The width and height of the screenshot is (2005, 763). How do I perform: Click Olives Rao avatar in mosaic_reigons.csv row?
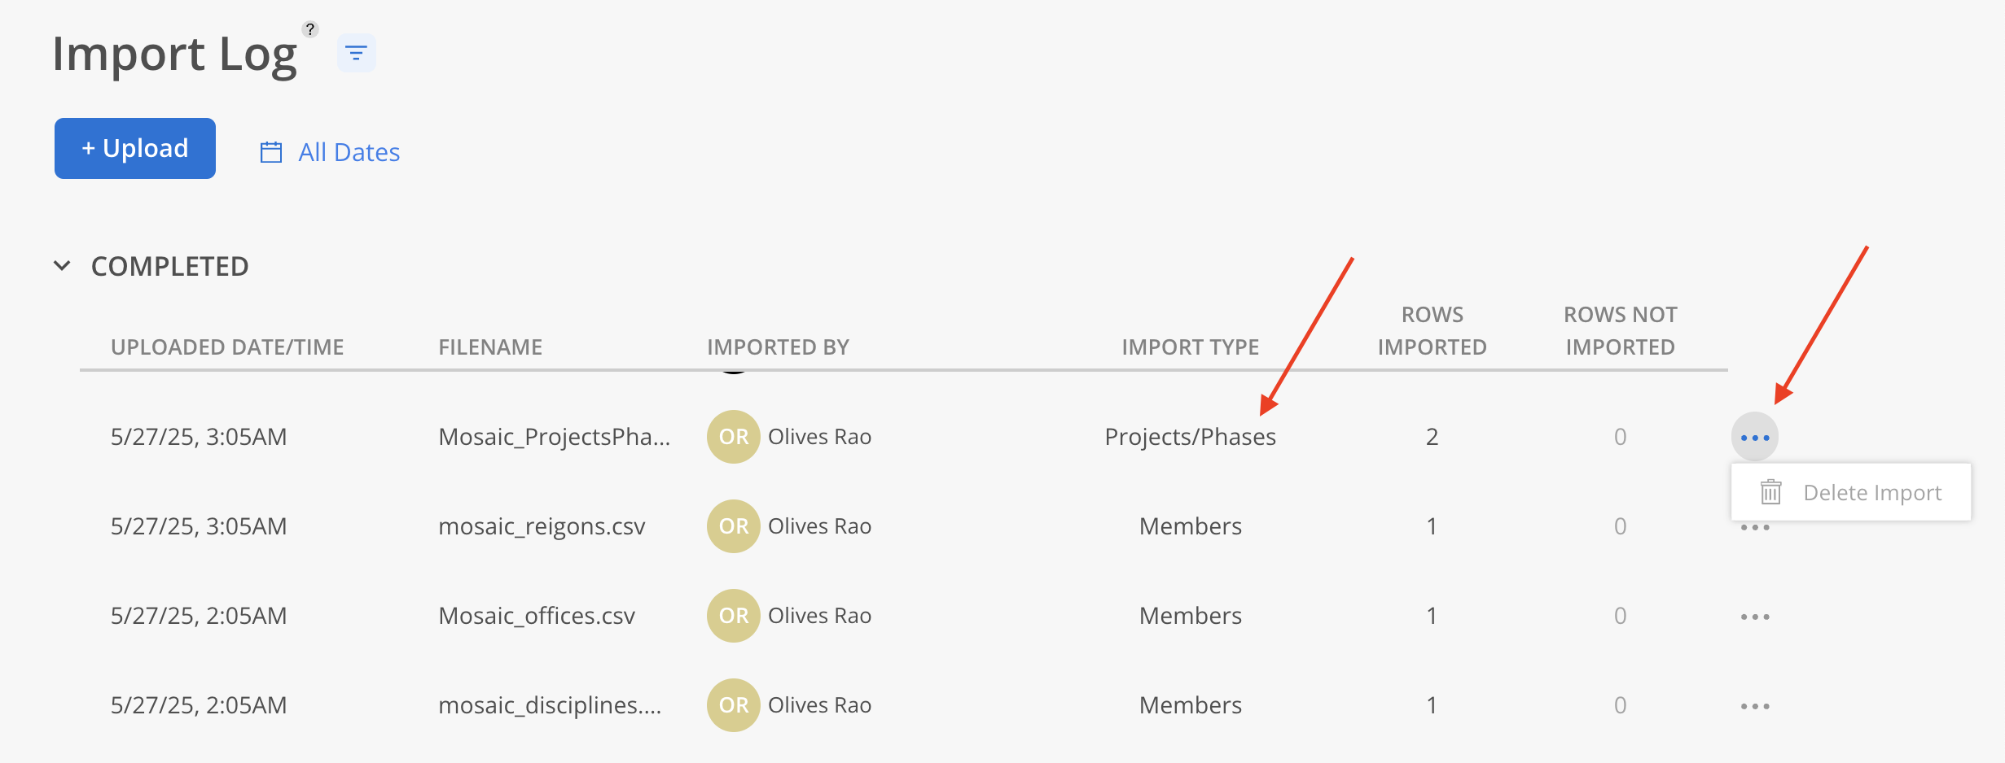(x=733, y=526)
